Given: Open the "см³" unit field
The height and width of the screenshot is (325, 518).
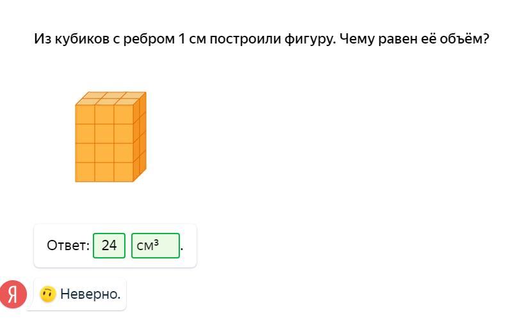Looking at the screenshot, I should point(155,245).
